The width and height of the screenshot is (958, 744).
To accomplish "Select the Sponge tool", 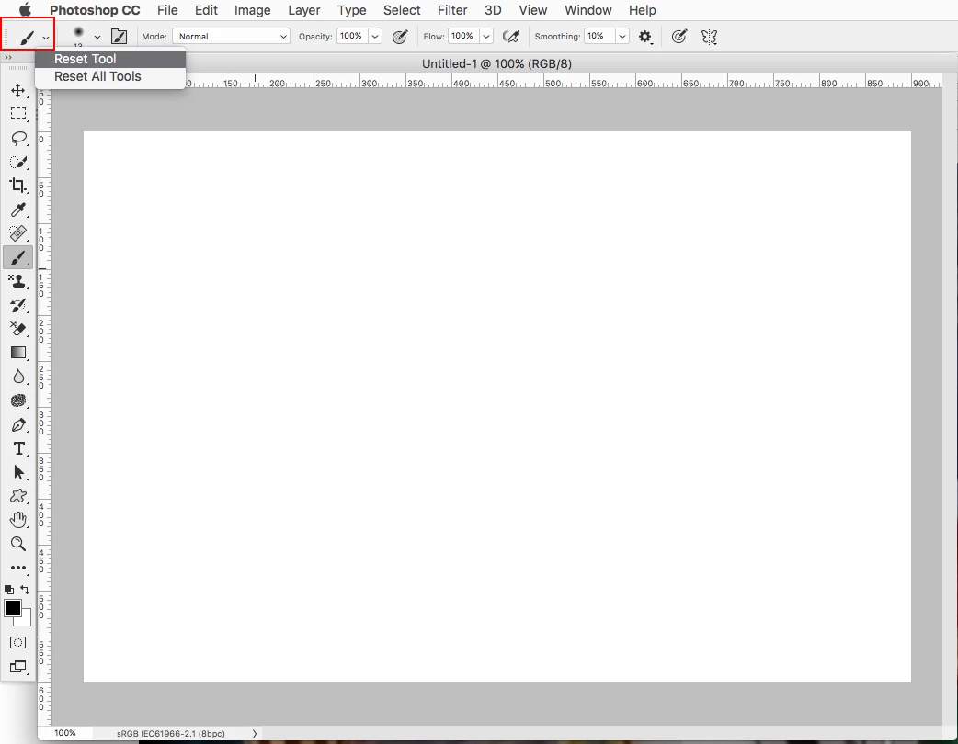I will (18, 400).
